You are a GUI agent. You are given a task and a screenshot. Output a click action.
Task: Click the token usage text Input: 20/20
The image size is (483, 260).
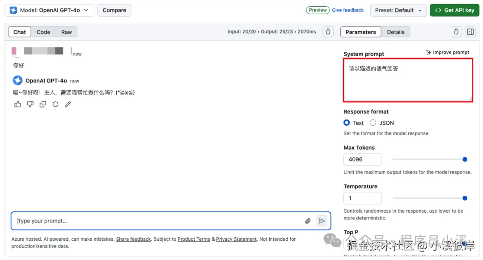click(x=242, y=32)
